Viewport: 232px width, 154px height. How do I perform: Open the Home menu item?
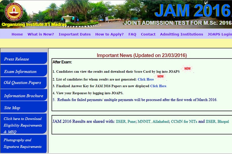[17, 34]
